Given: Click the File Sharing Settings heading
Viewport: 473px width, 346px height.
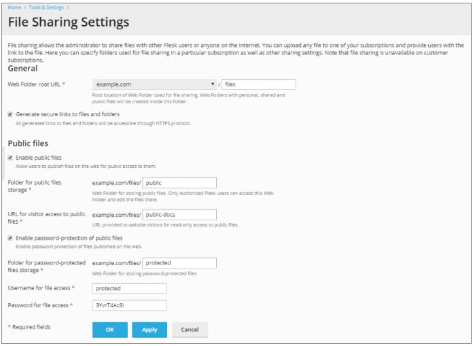Looking at the screenshot, I should [x=69, y=22].
